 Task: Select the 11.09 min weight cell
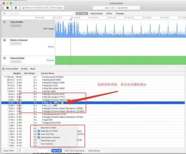9,77
